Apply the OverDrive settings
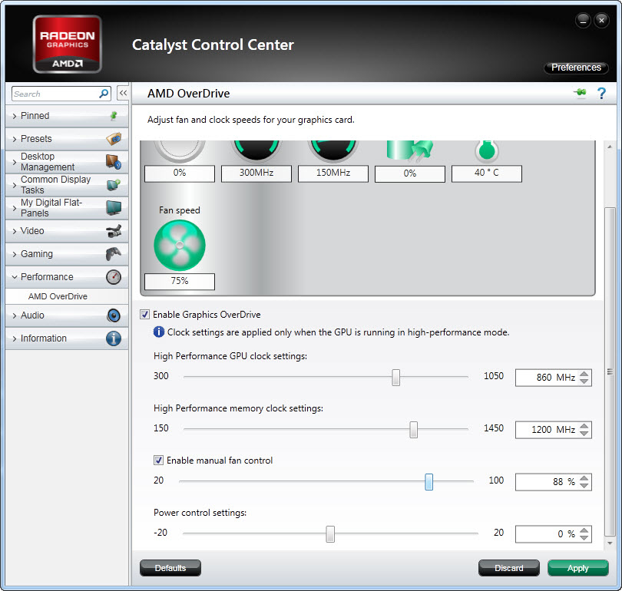This screenshot has height=591, width=622. coord(578,568)
